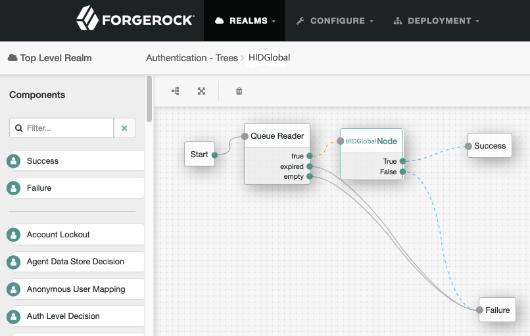The height and width of the screenshot is (336, 530).
Task: Select the HIDGlobal Node title
Action: pyautogui.click(x=371, y=141)
